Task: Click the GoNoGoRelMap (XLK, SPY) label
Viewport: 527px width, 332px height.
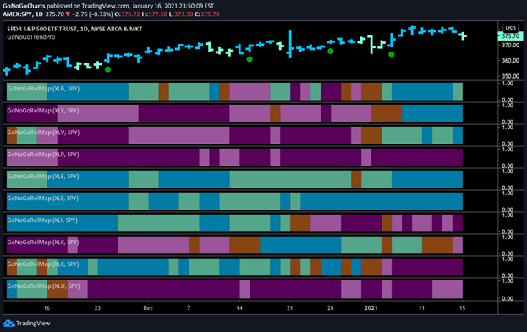Action: click(x=43, y=242)
